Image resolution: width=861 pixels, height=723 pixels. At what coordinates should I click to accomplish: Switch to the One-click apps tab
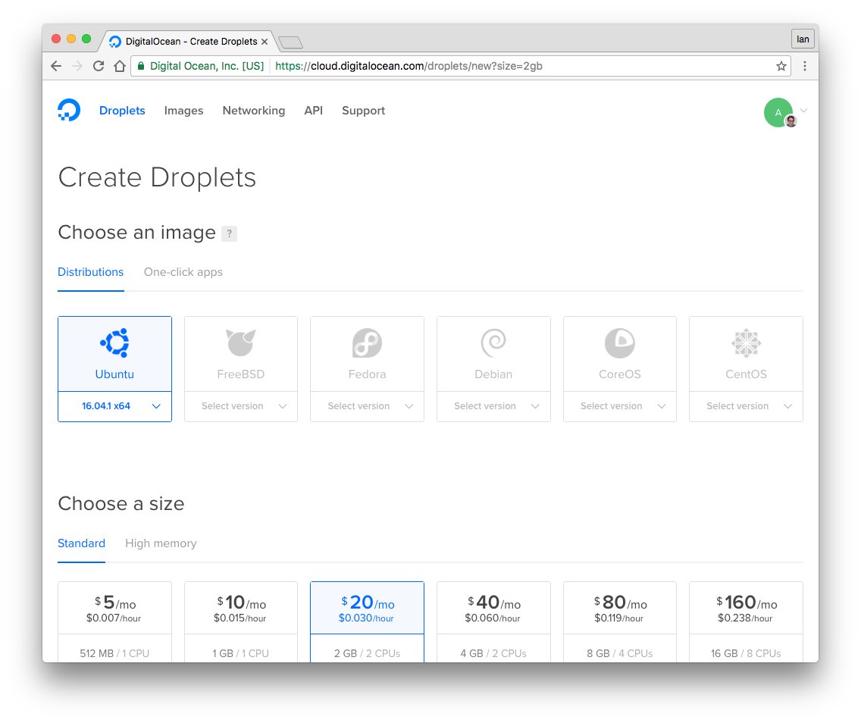[183, 272]
